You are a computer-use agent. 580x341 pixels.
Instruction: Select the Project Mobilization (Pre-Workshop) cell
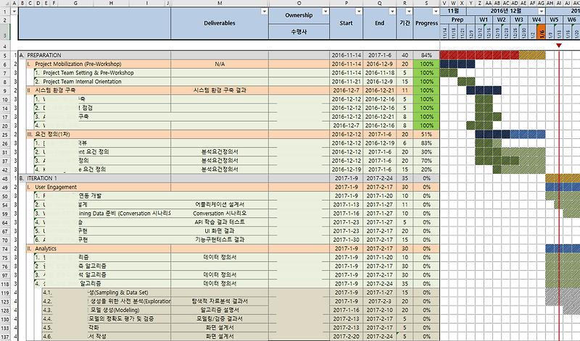coord(99,64)
